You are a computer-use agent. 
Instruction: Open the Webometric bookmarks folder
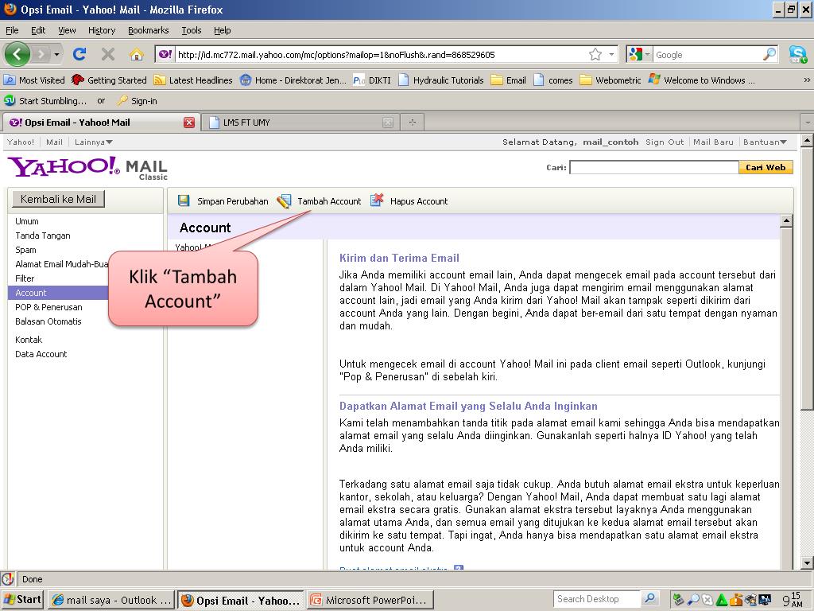tap(610, 80)
